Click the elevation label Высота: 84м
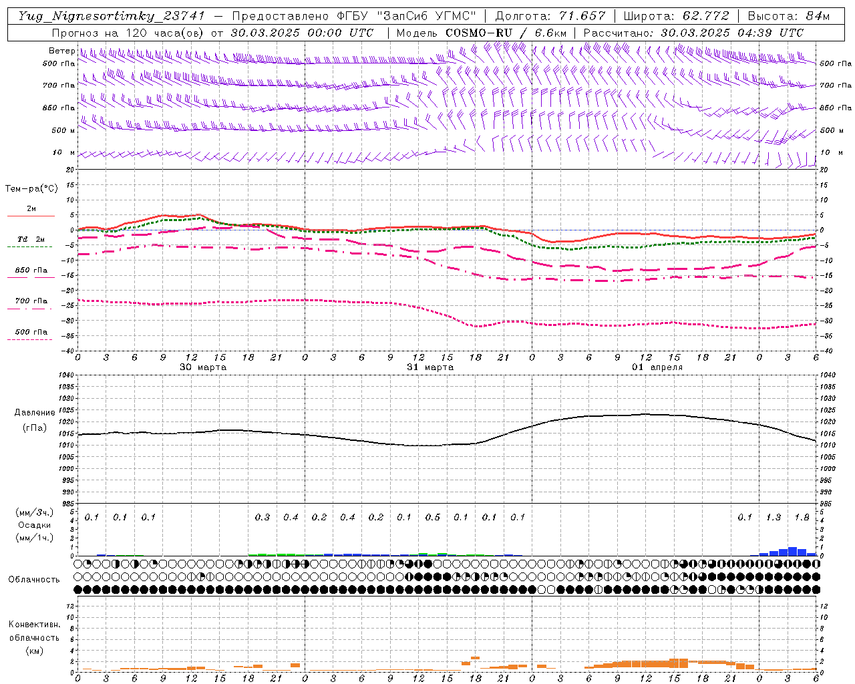855x684 pixels. [788, 16]
